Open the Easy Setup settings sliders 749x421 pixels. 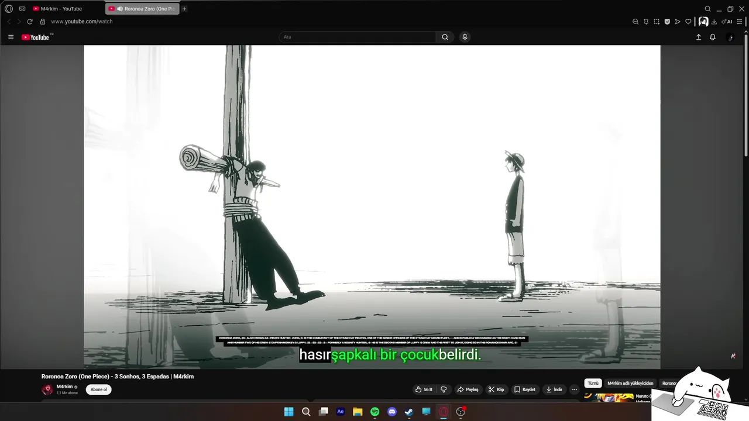(x=740, y=22)
